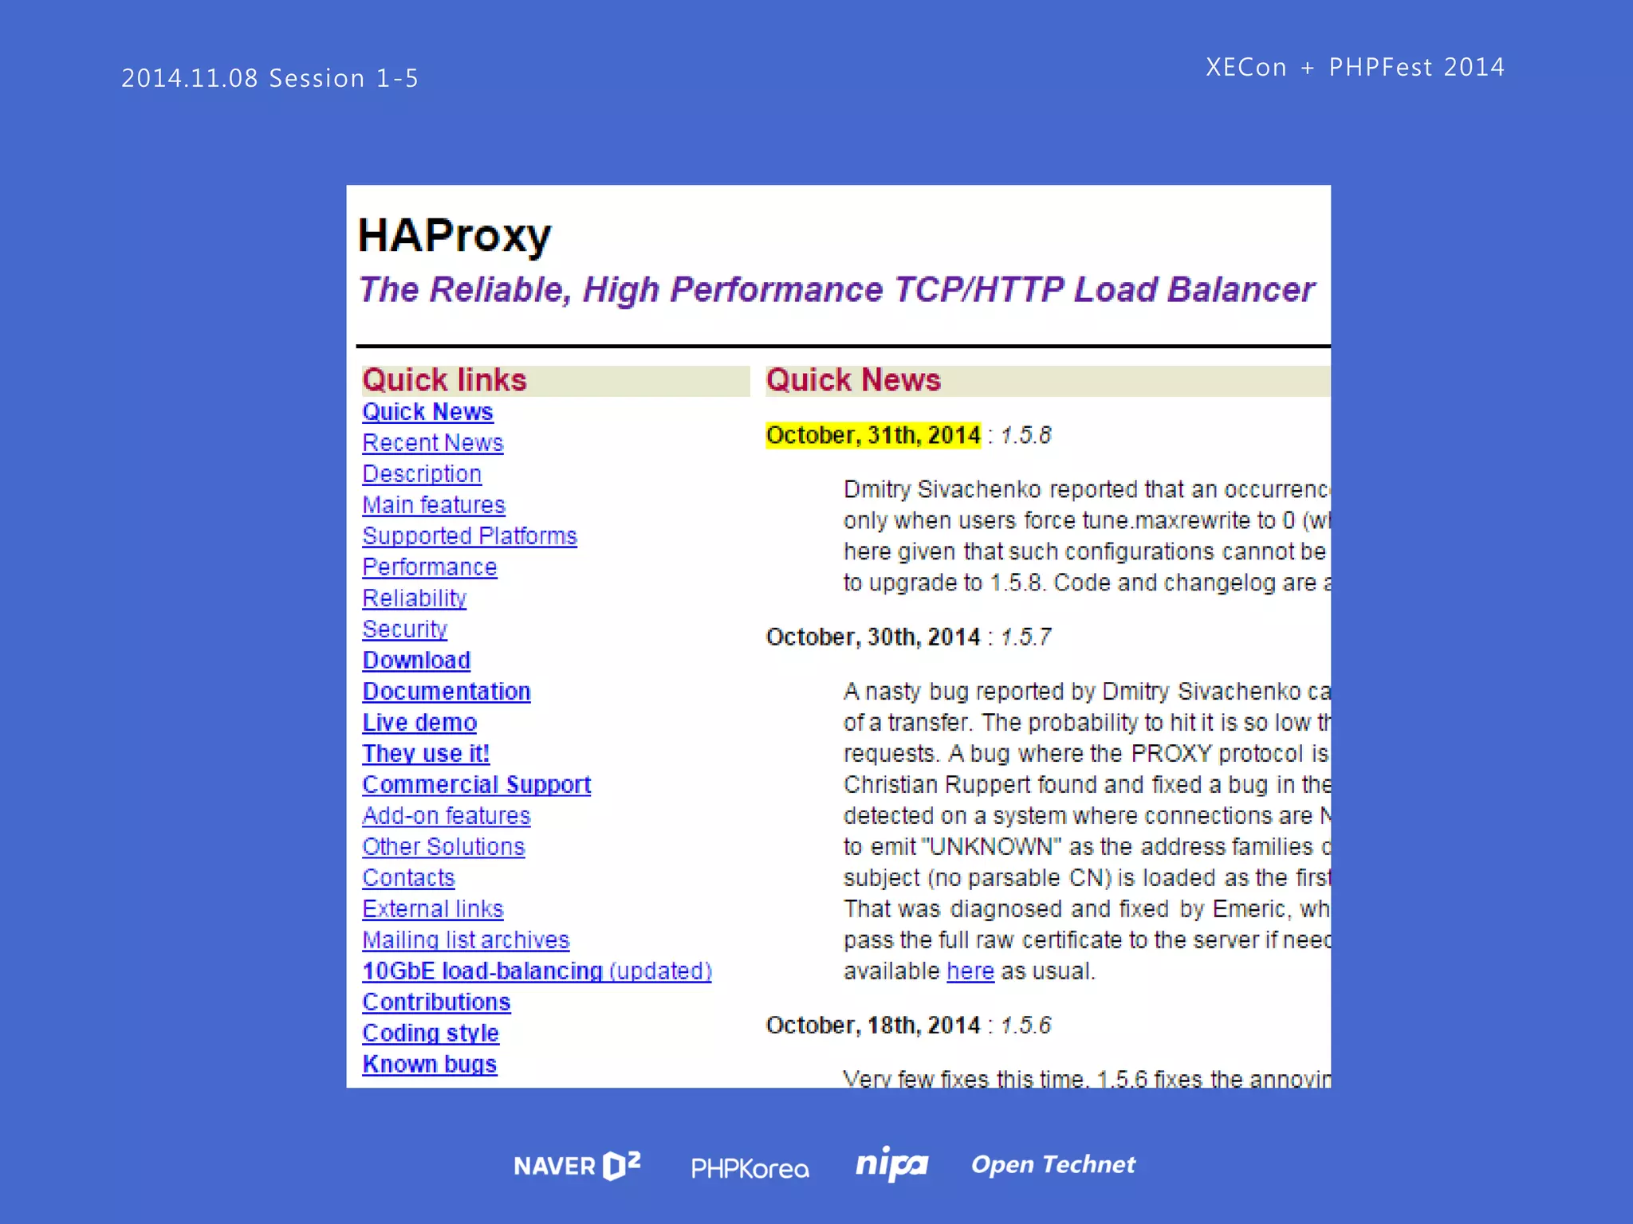Click the nipa logo
1633x1224 pixels.
tap(891, 1164)
